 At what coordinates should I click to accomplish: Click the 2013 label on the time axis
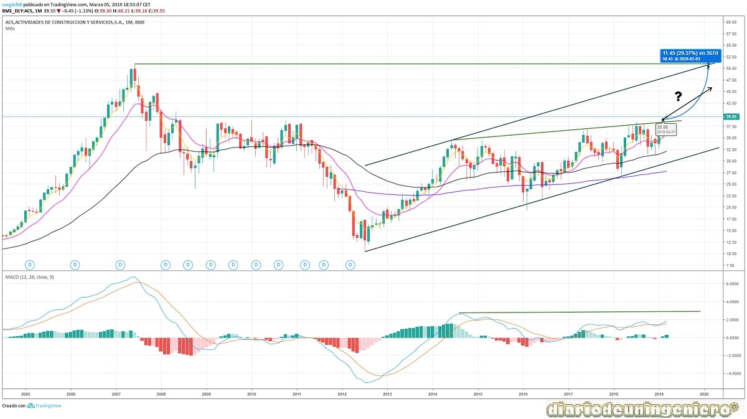coord(387,394)
